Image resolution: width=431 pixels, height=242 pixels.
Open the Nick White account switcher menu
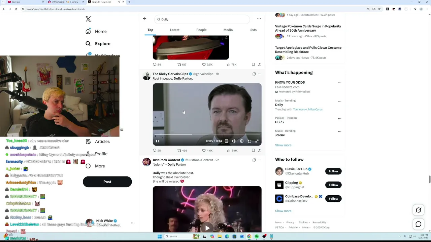tap(133, 223)
